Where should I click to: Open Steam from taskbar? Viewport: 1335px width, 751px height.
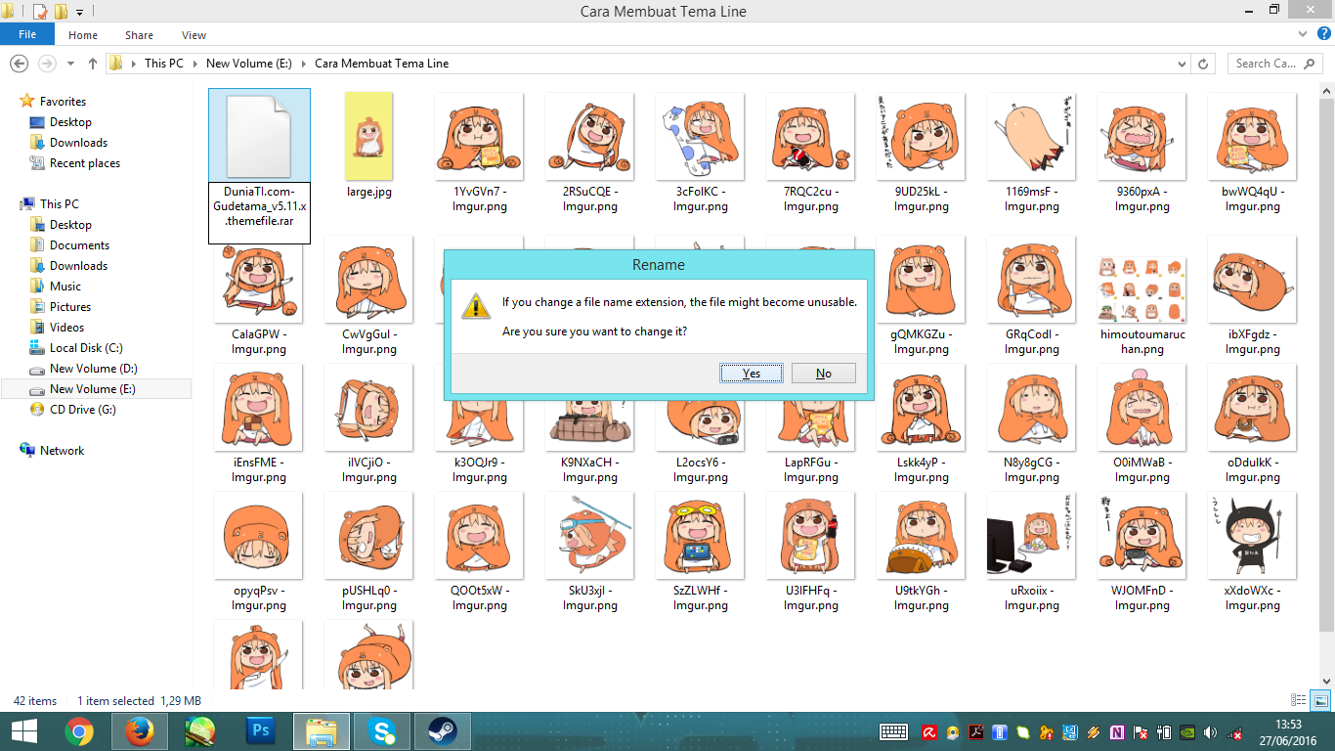coord(443,731)
